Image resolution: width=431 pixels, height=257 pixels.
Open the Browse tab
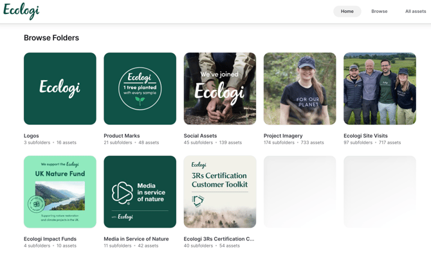click(x=380, y=12)
